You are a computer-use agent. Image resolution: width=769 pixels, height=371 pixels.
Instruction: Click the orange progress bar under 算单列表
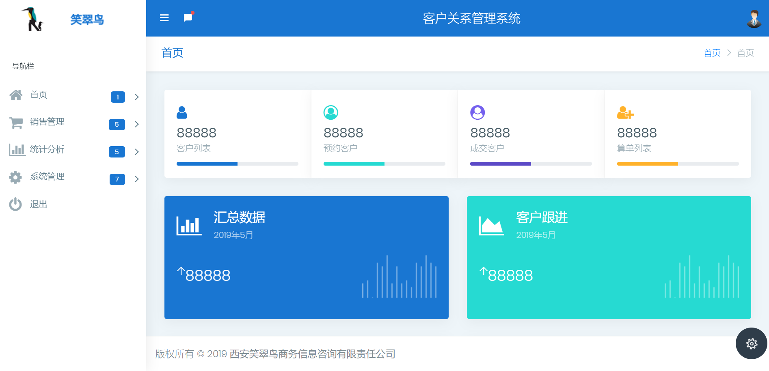coord(678,164)
